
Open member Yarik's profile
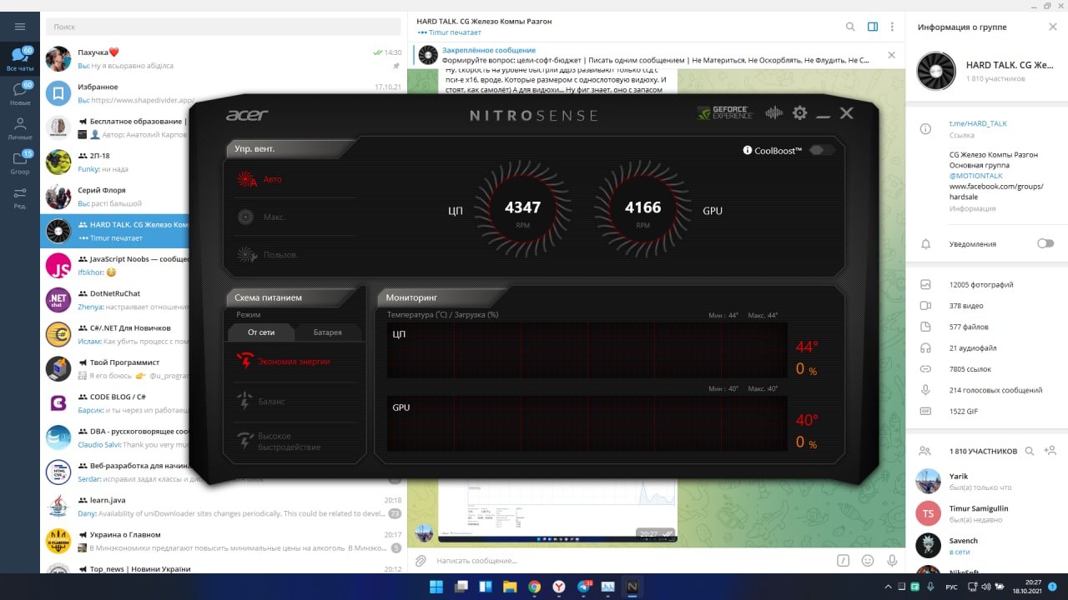click(x=986, y=482)
